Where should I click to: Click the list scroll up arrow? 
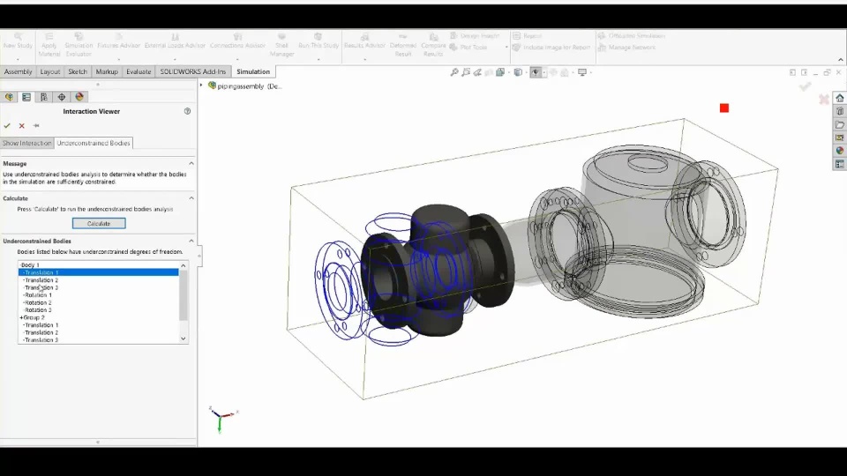pyautogui.click(x=184, y=265)
